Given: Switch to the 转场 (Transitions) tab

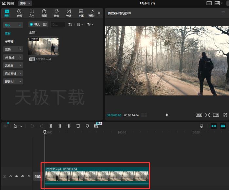Looking at the screenshot, I should [69, 13].
